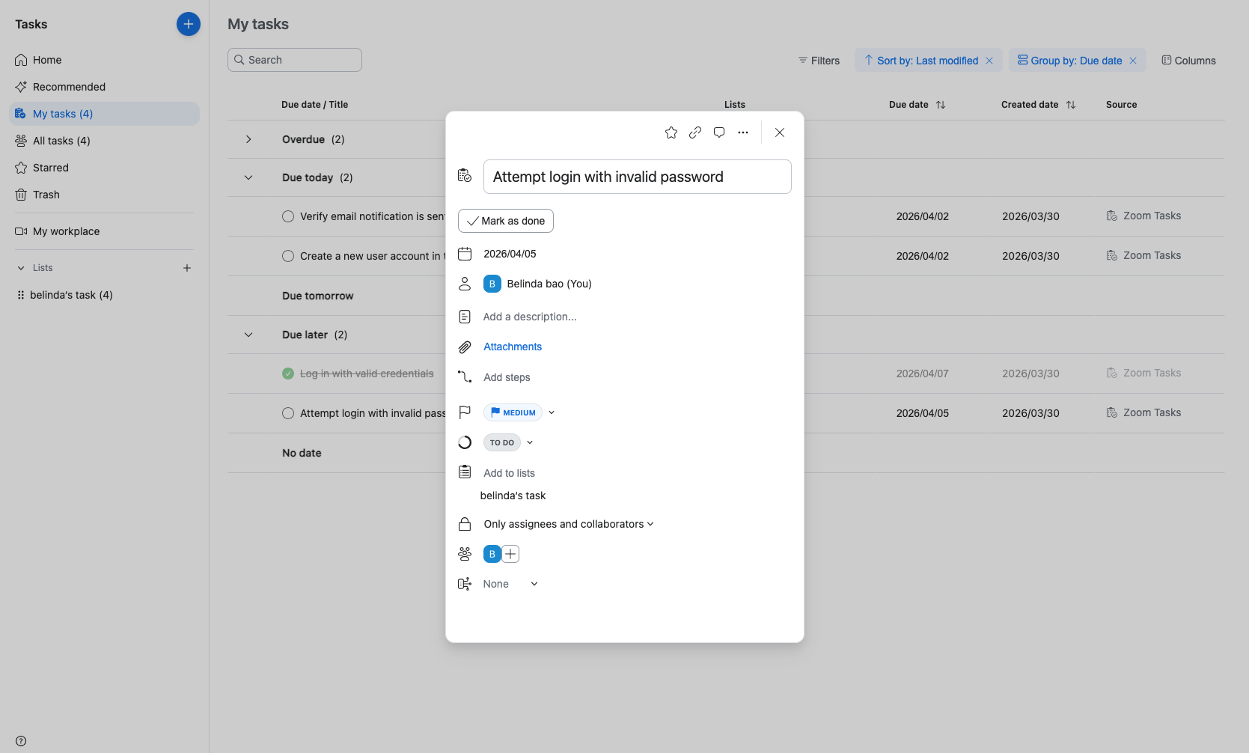This screenshot has width=1249, height=753.
Task: Click the due date 2026/04/05 in dialog
Action: 510,254
